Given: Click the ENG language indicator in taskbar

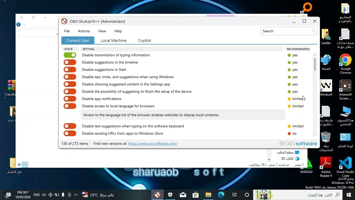Looking at the screenshot, I should [37, 195].
